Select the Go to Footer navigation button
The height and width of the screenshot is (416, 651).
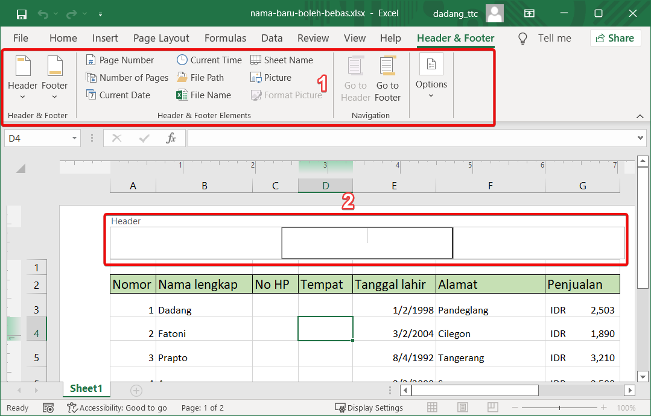click(387, 77)
